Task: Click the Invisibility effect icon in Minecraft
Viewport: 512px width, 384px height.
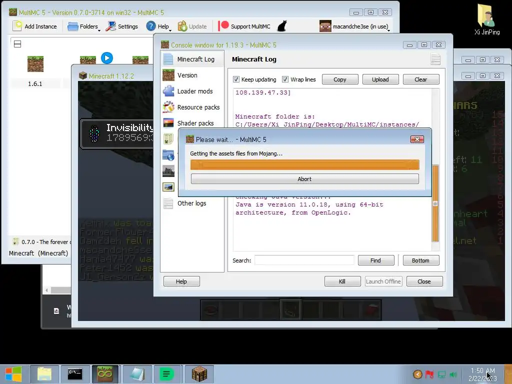Action: click(94, 133)
